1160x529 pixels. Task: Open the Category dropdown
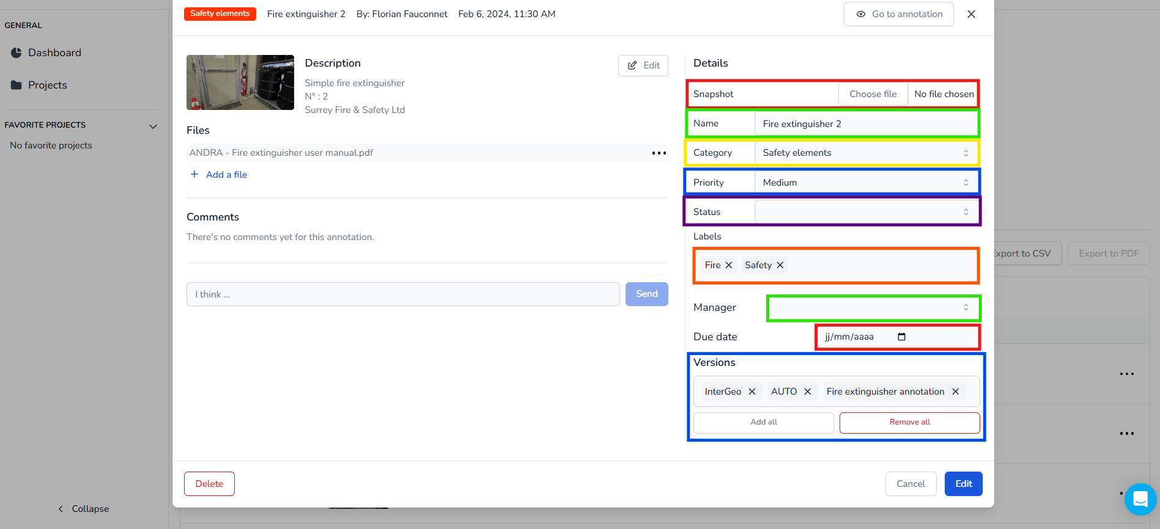tap(865, 153)
